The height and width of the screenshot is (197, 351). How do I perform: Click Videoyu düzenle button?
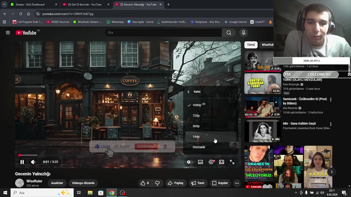[83, 183]
